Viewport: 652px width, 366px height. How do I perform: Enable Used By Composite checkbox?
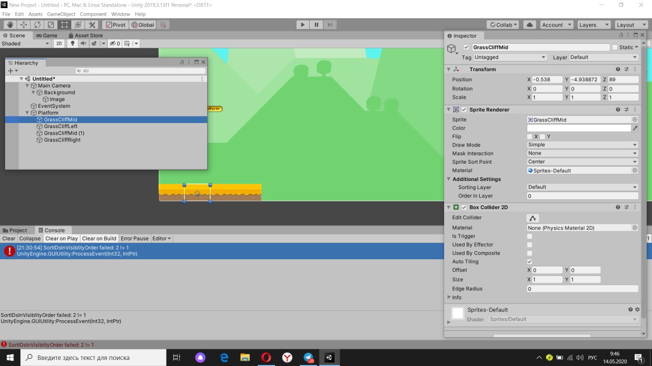click(x=530, y=253)
